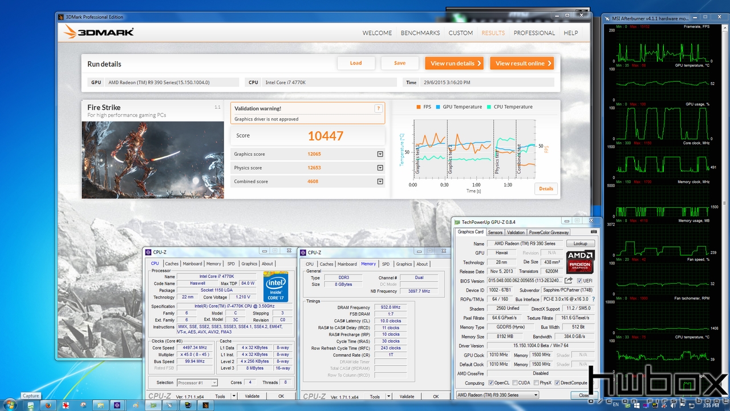This screenshot has height=411, width=730.
Task: Open Caches tab in left CPU-Z window
Action: tap(172, 264)
